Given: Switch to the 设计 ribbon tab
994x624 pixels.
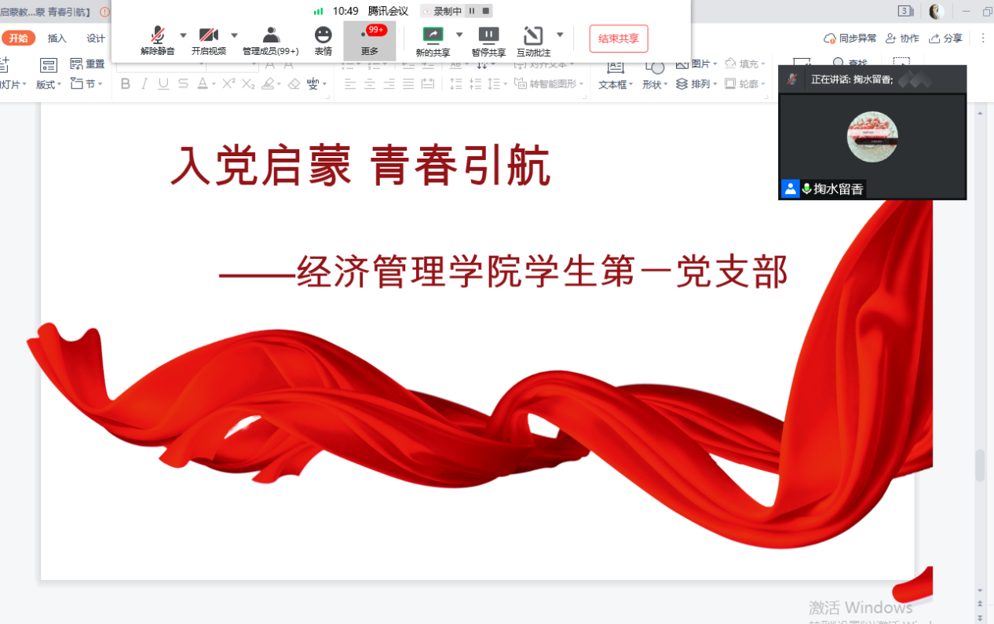Looking at the screenshot, I should (x=96, y=38).
